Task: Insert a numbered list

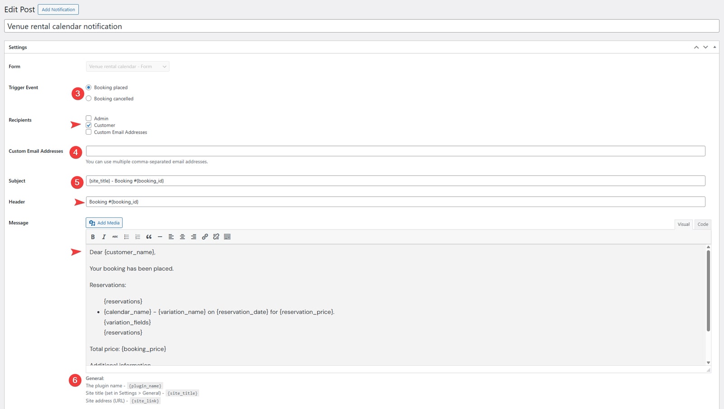Action: (x=138, y=237)
